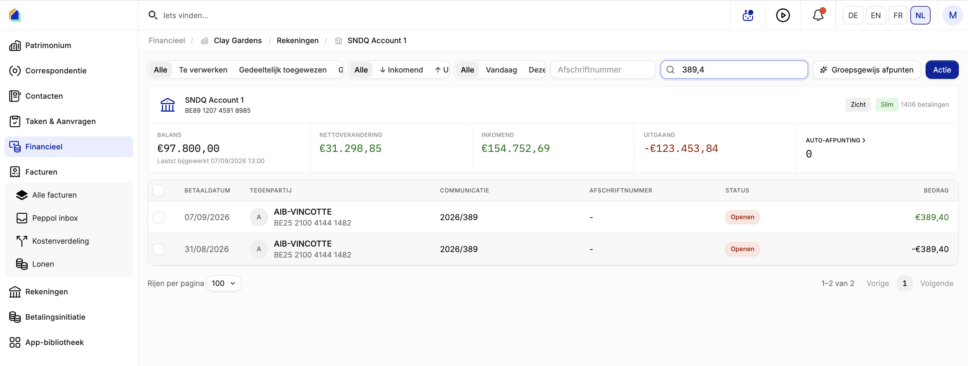Open Alle facturen submenu item
Screen dimensions: 968x366
click(x=69, y=195)
